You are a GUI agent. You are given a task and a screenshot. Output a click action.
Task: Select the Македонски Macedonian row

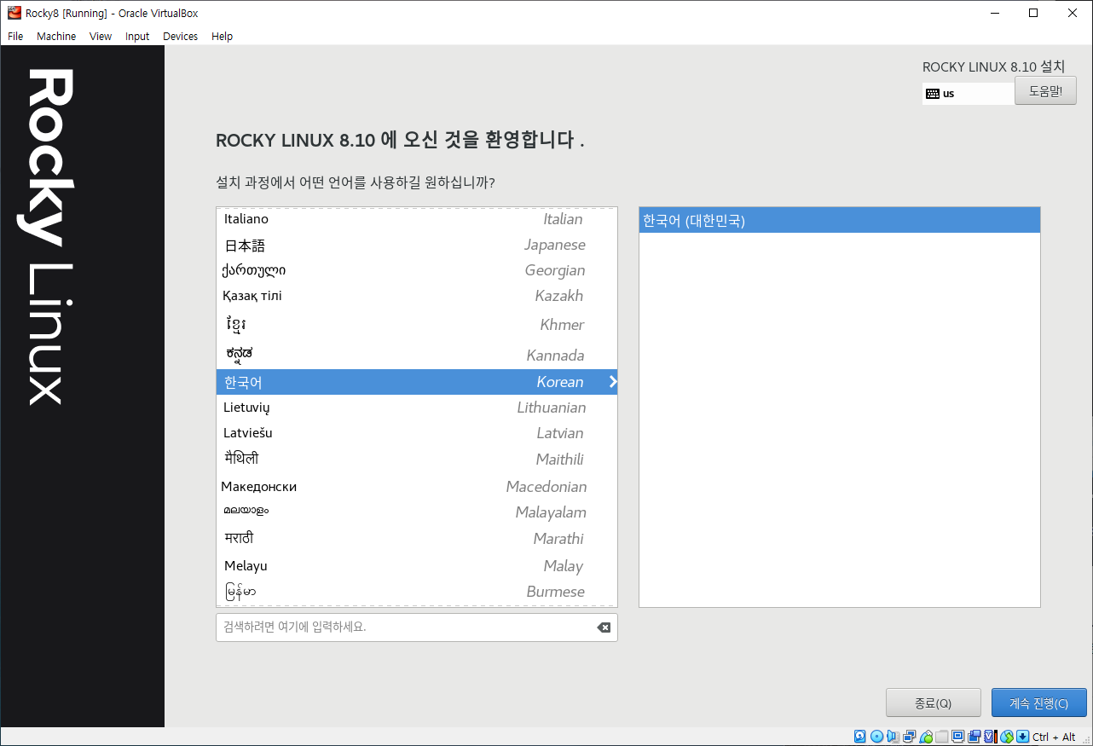417,487
